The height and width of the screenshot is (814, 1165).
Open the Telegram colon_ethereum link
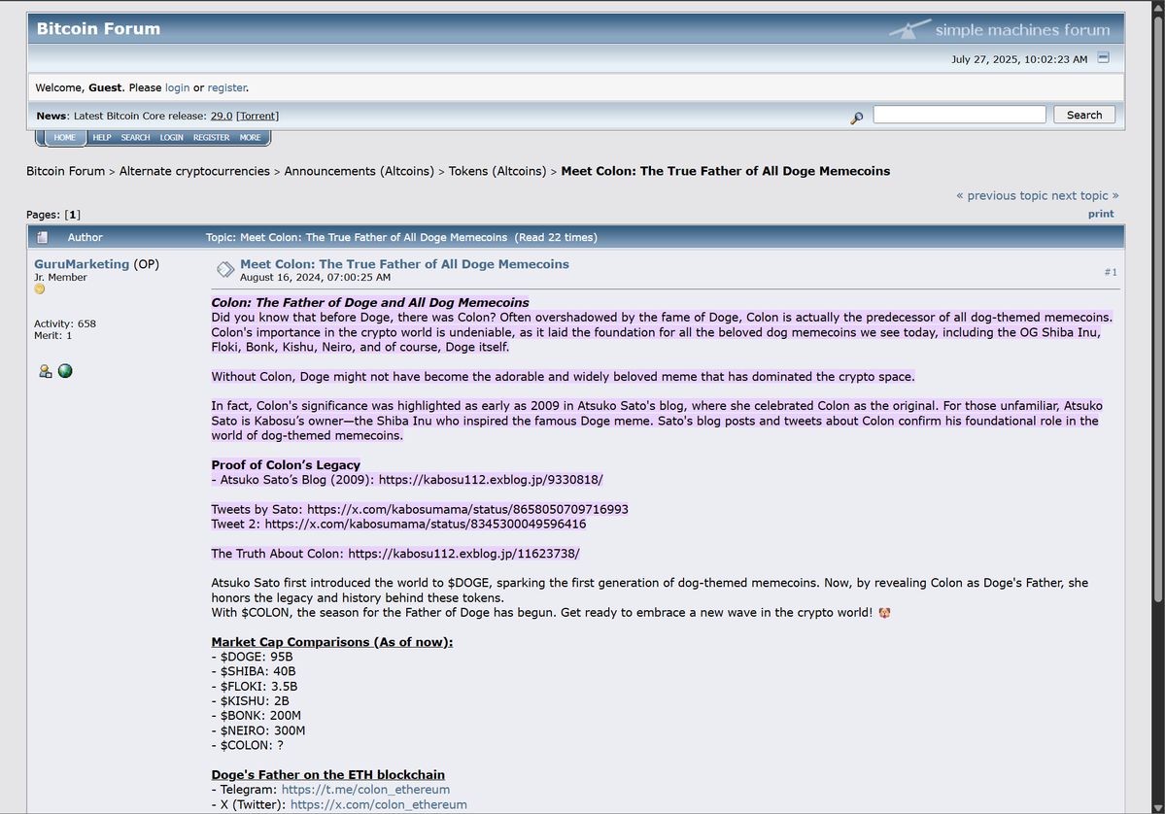point(365,790)
